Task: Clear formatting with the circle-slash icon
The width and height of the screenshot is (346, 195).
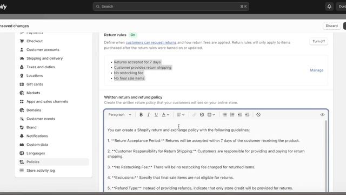Action: point(258,114)
